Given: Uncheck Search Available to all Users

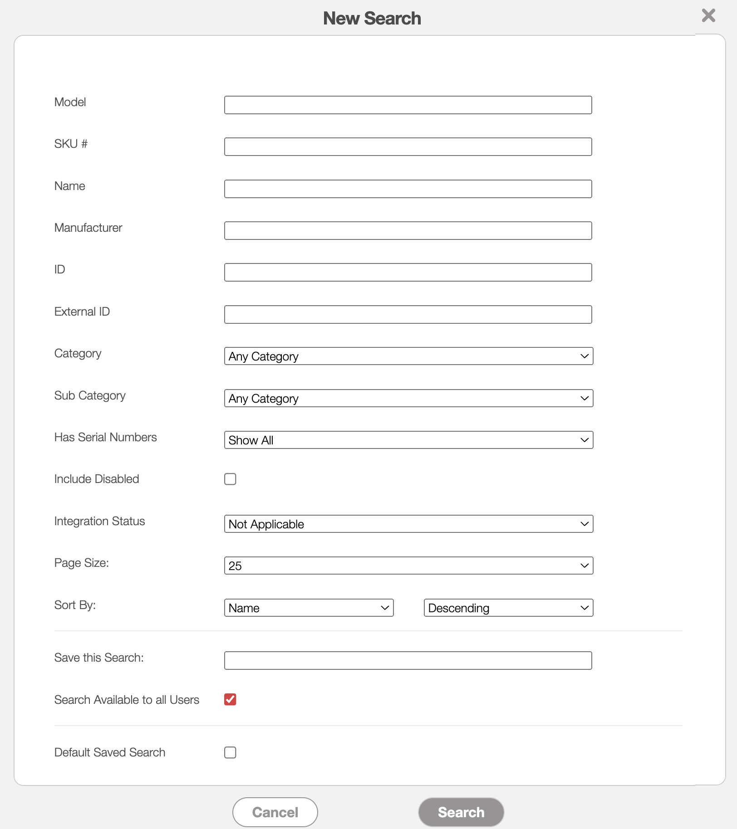Looking at the screenshot, I should tap(230, 700).
